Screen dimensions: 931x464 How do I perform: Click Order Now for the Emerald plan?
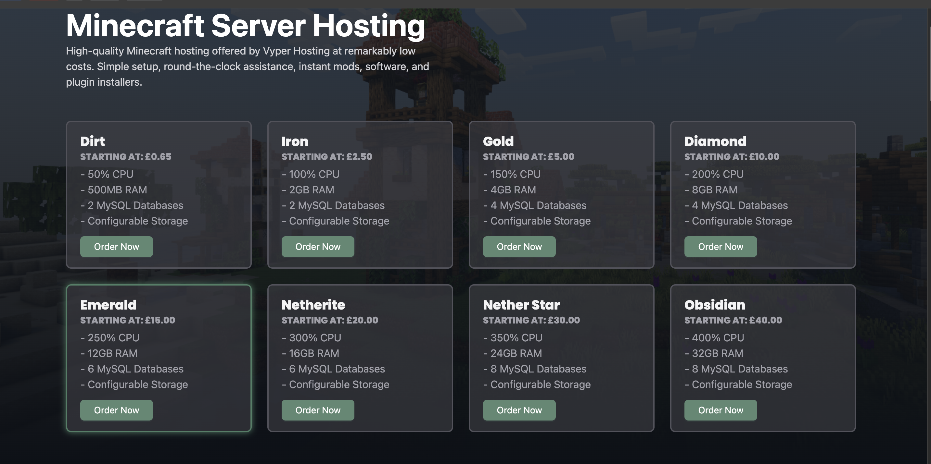116,410
